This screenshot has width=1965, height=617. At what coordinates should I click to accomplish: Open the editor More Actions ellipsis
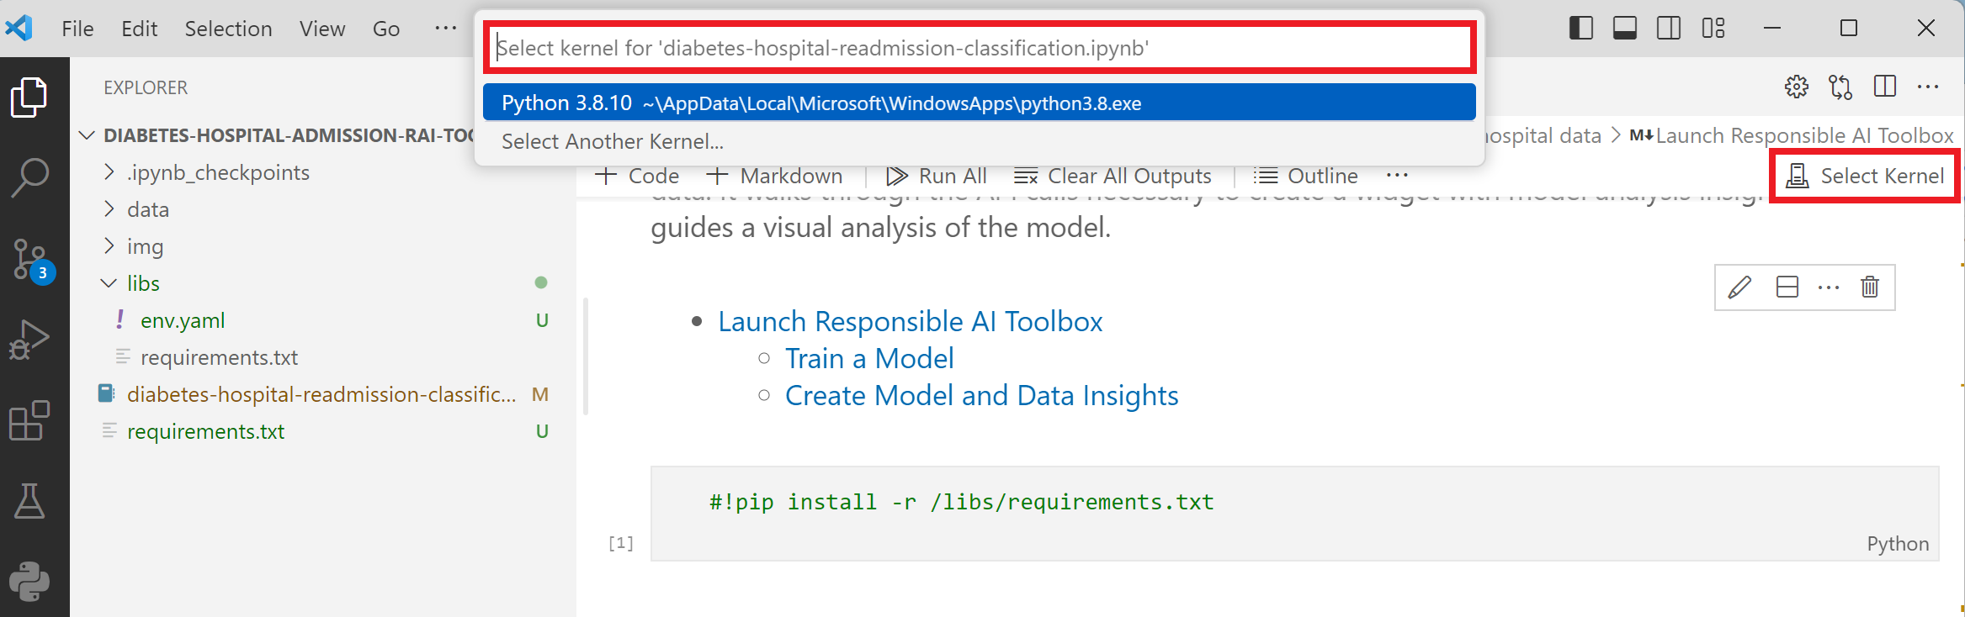pyautogui.click(x=1928, y=86)
